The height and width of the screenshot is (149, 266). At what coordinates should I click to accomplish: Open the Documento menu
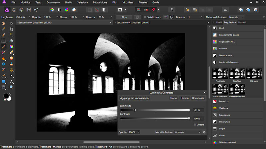pyautogui.click(x=53, y=2)
